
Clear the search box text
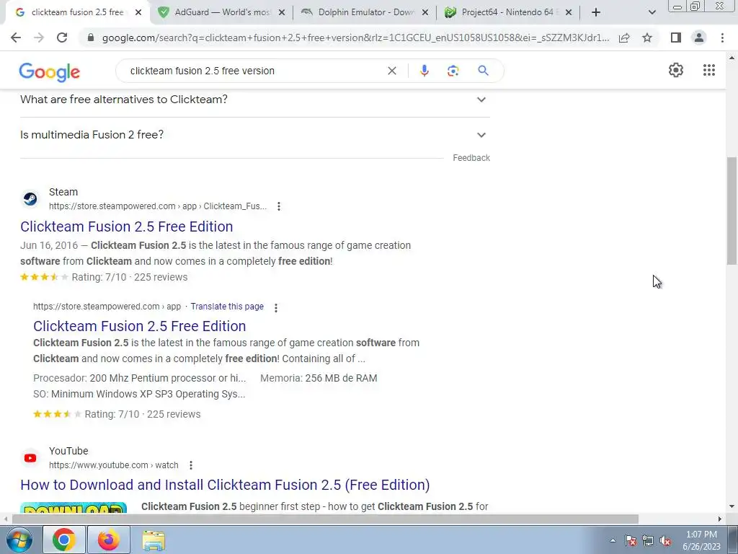[391, 71]
